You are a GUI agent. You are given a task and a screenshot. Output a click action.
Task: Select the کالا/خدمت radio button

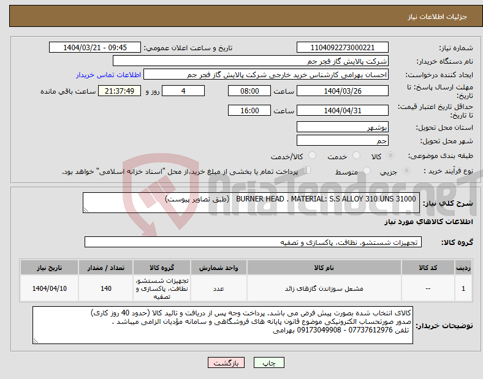[312, 156]
